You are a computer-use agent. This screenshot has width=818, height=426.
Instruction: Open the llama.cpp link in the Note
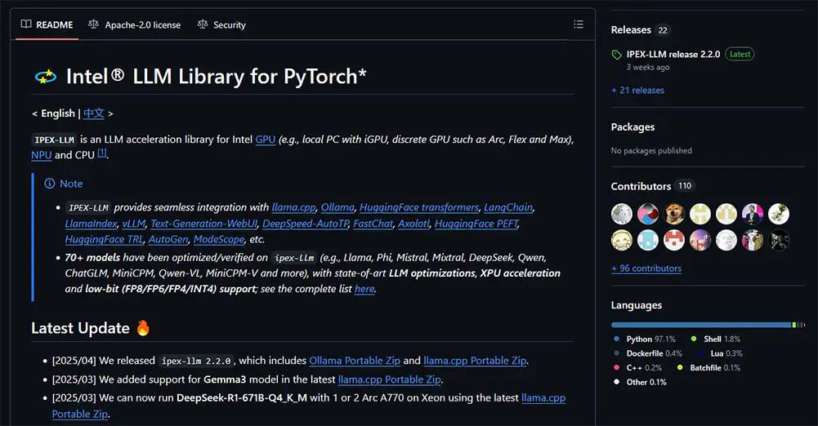coord(293,207)
